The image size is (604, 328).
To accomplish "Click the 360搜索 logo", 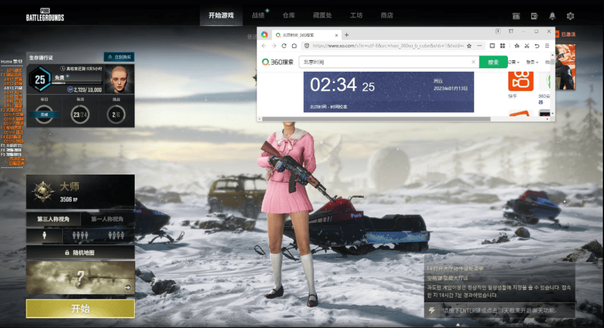I will tap(278, 62).
